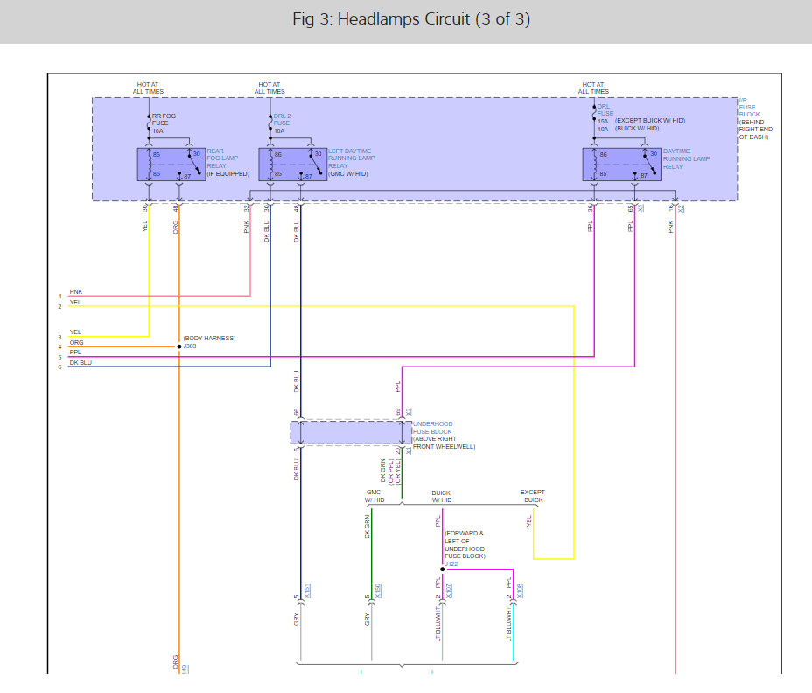Image resolution: width=812 pixels, height=693 pixels.
Task: Click the J383 splice label
Action: [190, 346]
